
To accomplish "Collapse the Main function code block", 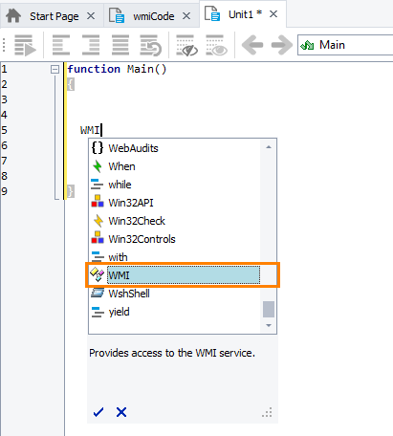I will click(55, 69).
